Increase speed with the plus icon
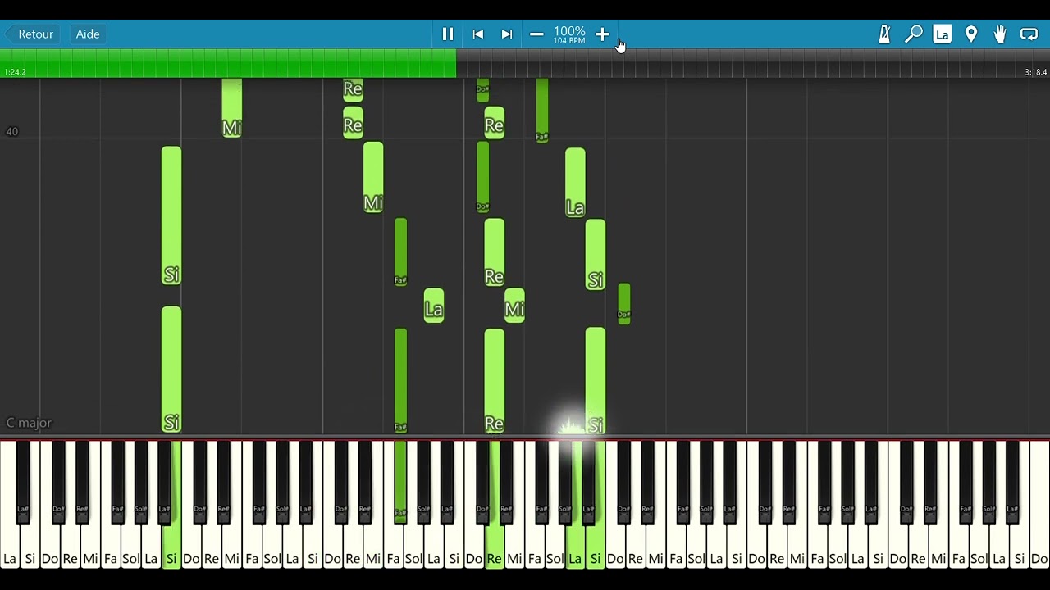The height and width of the screenshot is (590, 1050). click(x=602, y=34)
